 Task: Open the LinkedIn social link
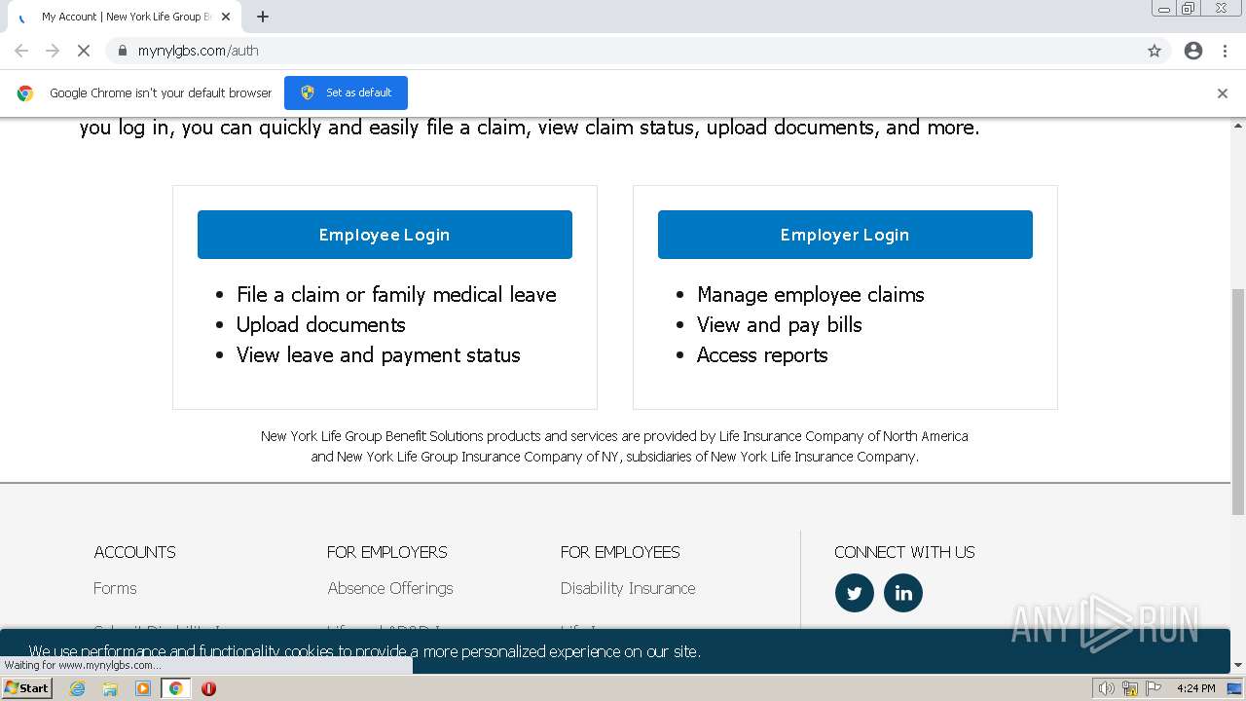pos(903,593)
